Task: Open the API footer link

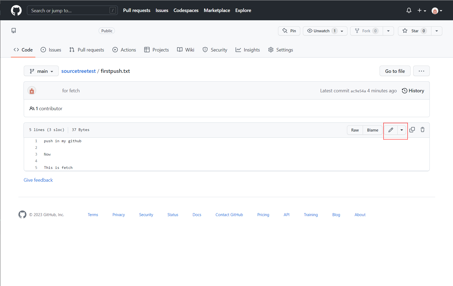Action: pyautogui.click(x=287, y=215)
